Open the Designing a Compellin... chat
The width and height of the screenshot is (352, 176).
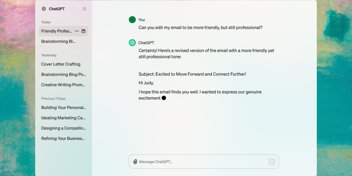(64, 128)
